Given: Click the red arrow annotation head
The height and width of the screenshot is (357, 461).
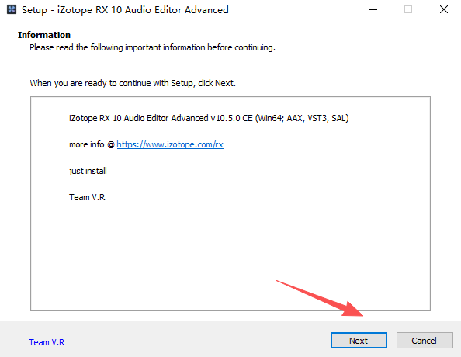Looking at the screenshot, I should pyautogui.click(x=353, y=310).
